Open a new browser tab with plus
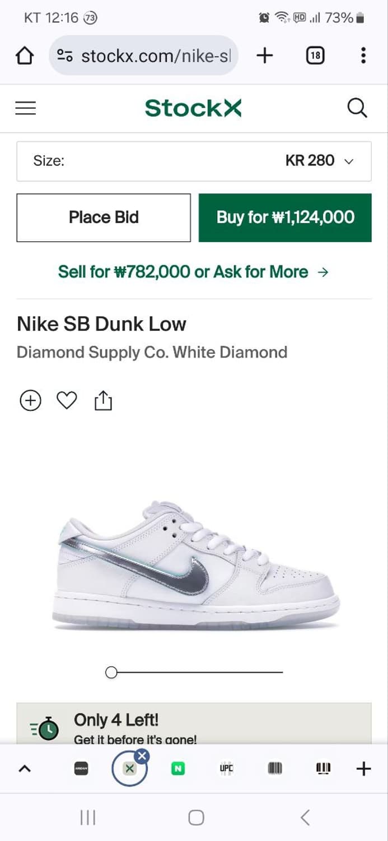Image resolution: width=388 pixels, height=841 pixels. pyautogui.click(x=264, y=56)
